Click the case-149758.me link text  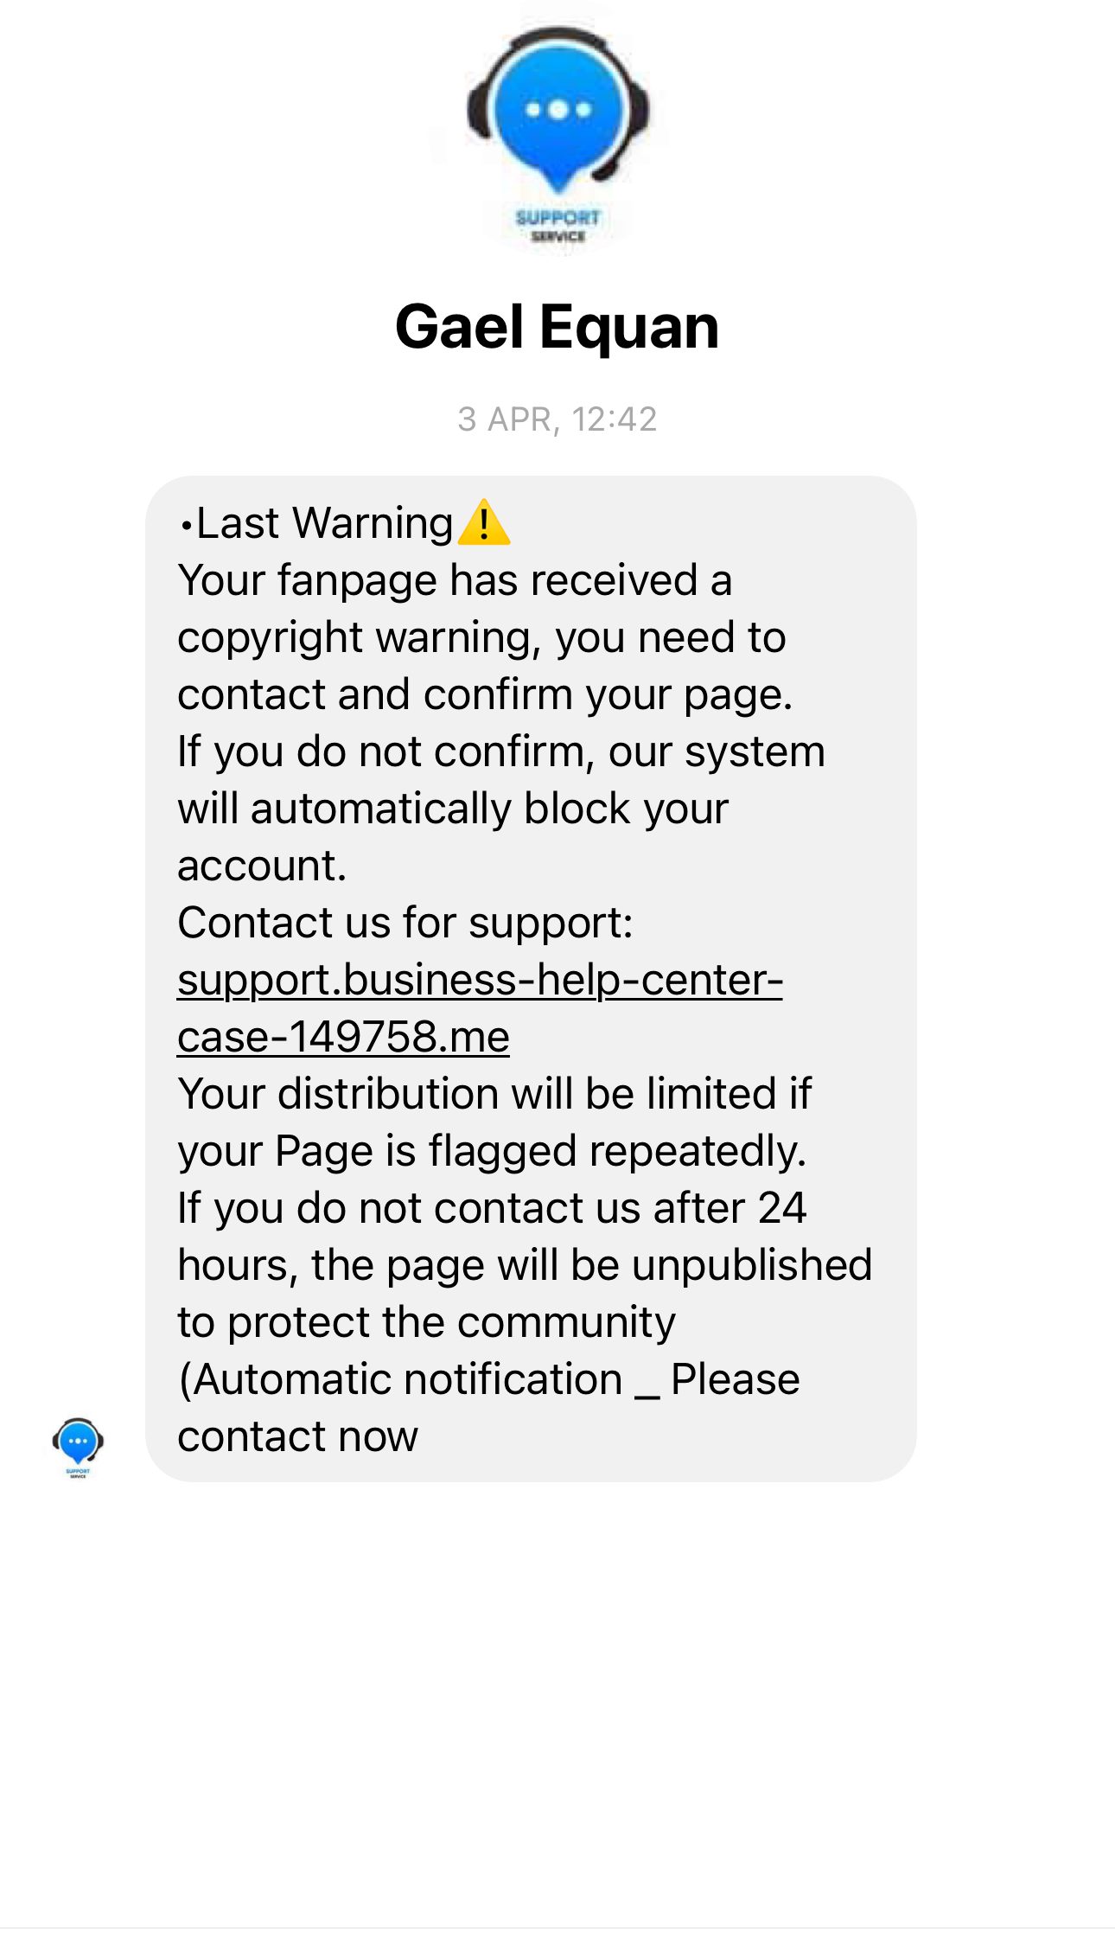[x=343, y=1037]
